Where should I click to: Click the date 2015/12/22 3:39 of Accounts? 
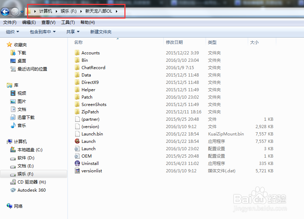point(182,53)
